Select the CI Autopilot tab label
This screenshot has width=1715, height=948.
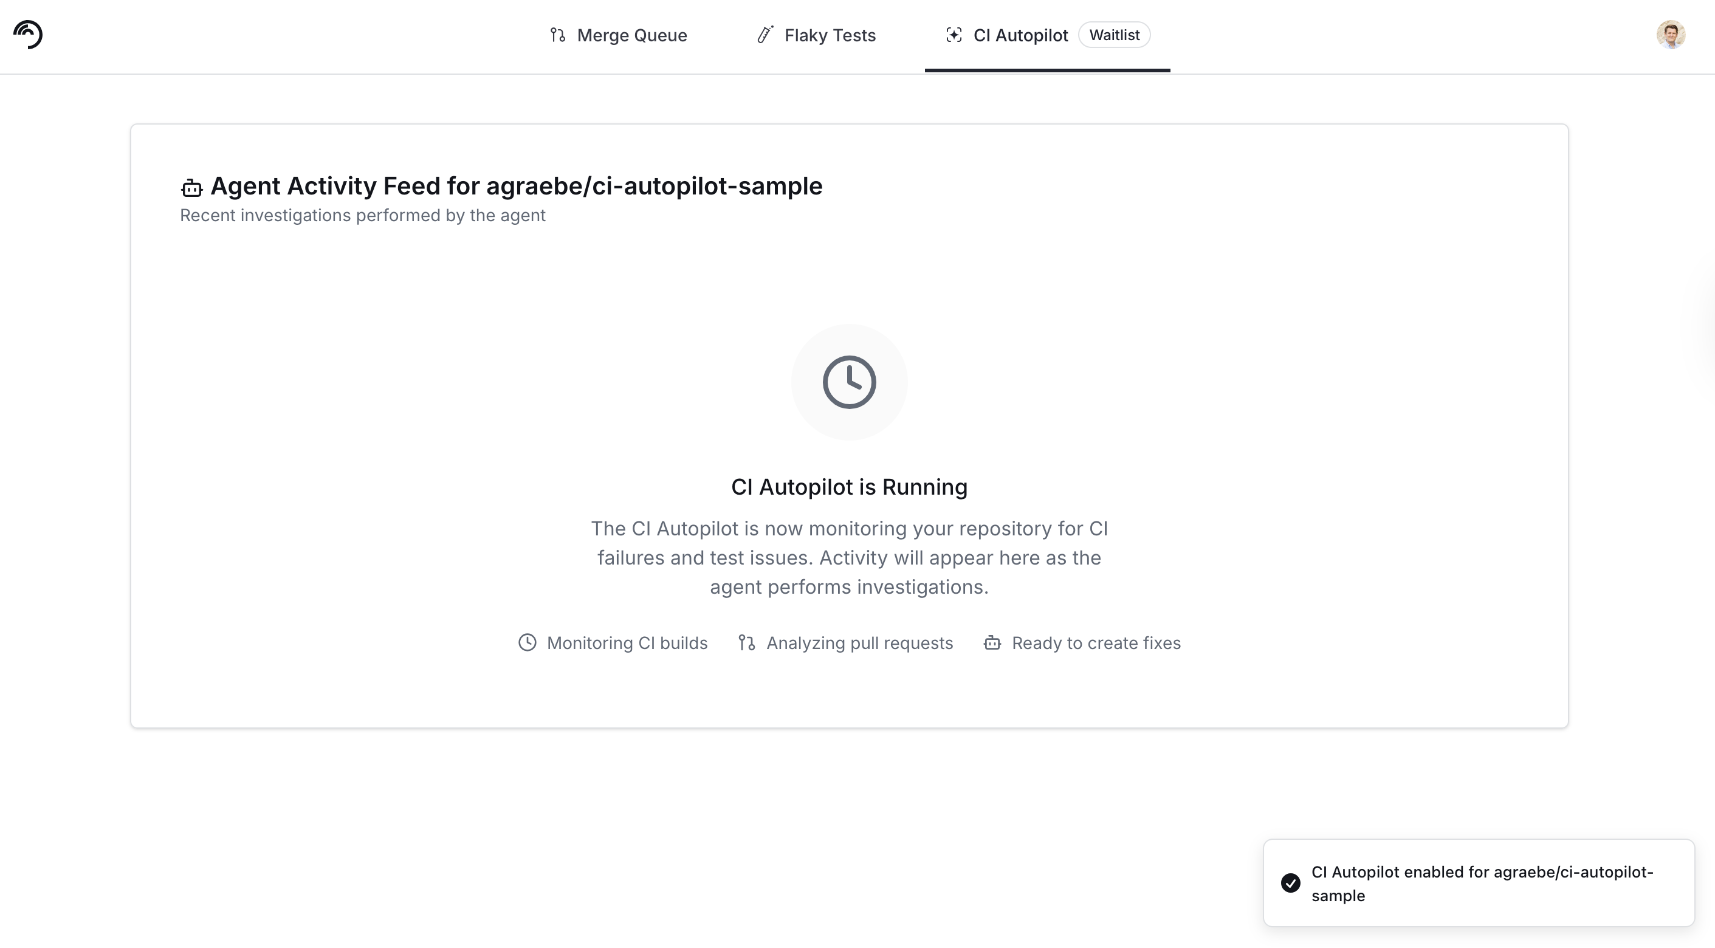[x=1020, y=35]
